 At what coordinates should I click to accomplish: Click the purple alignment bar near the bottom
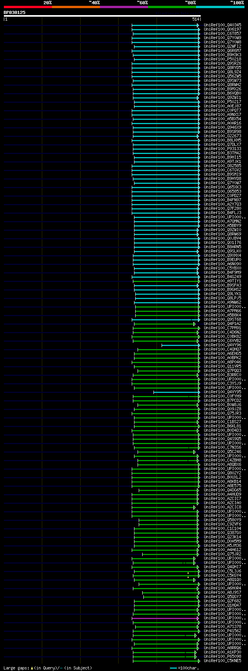[x=165, y=618]
